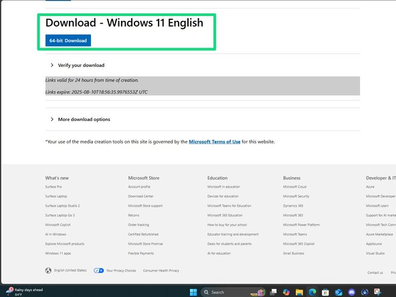Open Deals for students and parents
The image size is (396, 297).
pos(229,244)
